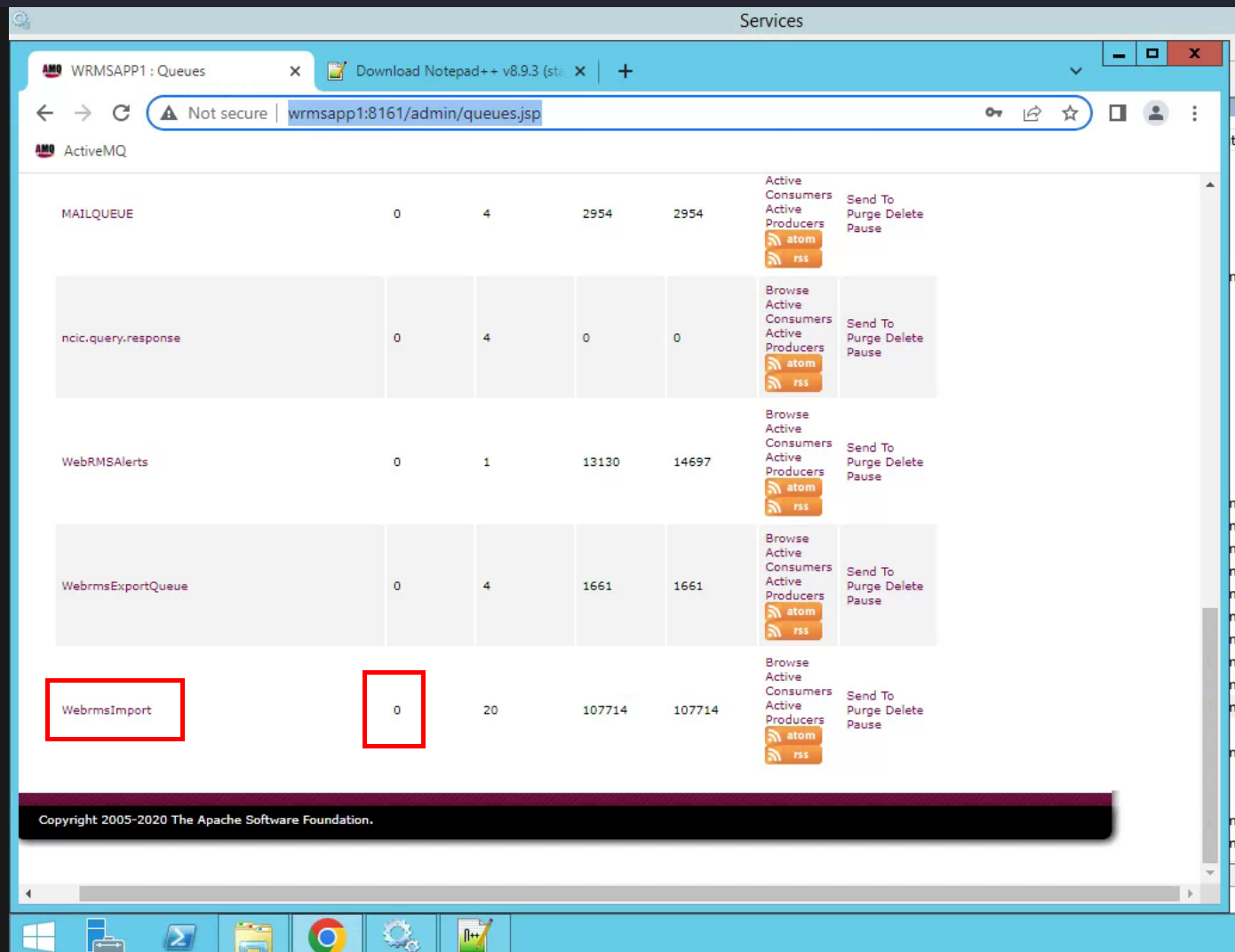Open the rss feed for WebRMSAlerts
This screenshot has height=952, width=1235.
point(793,507)
